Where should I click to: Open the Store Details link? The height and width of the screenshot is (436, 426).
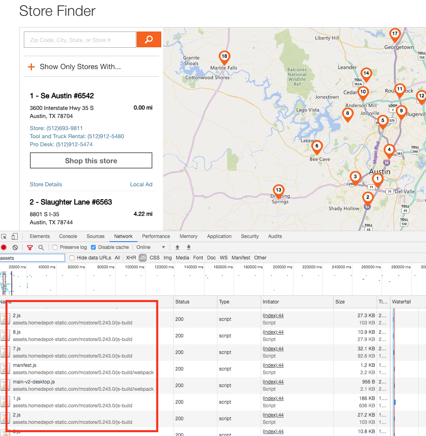(x=46, y=184)
